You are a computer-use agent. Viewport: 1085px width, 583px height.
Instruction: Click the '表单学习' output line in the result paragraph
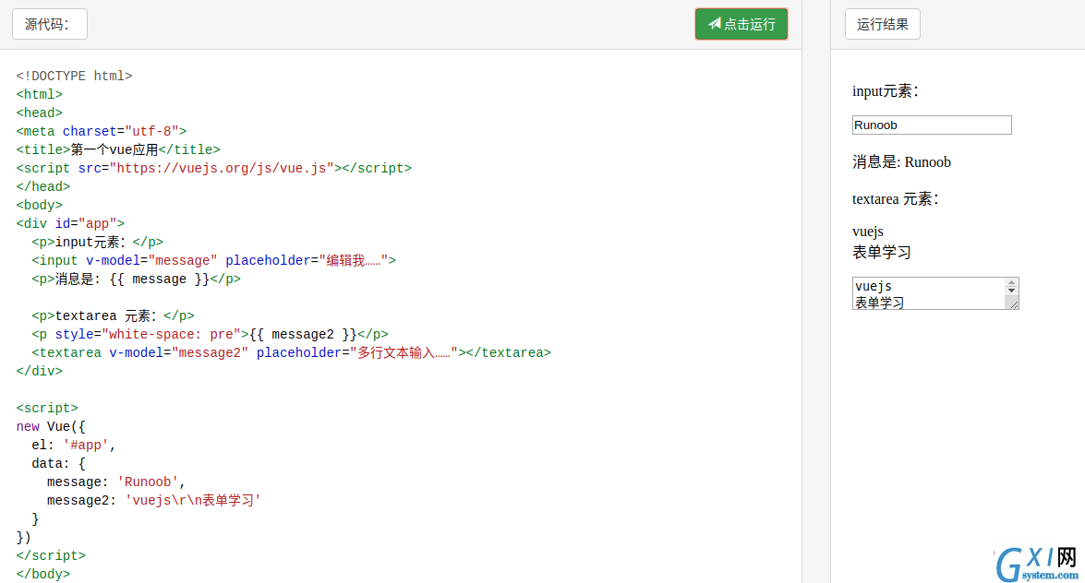point(882,253)
